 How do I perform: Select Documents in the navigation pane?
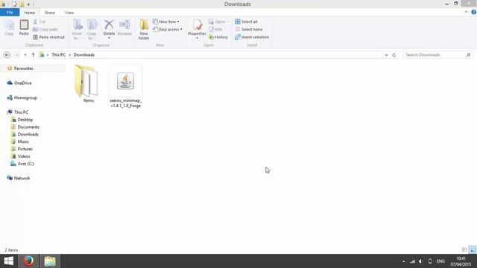pyautogui.click(x=25, y=127)
